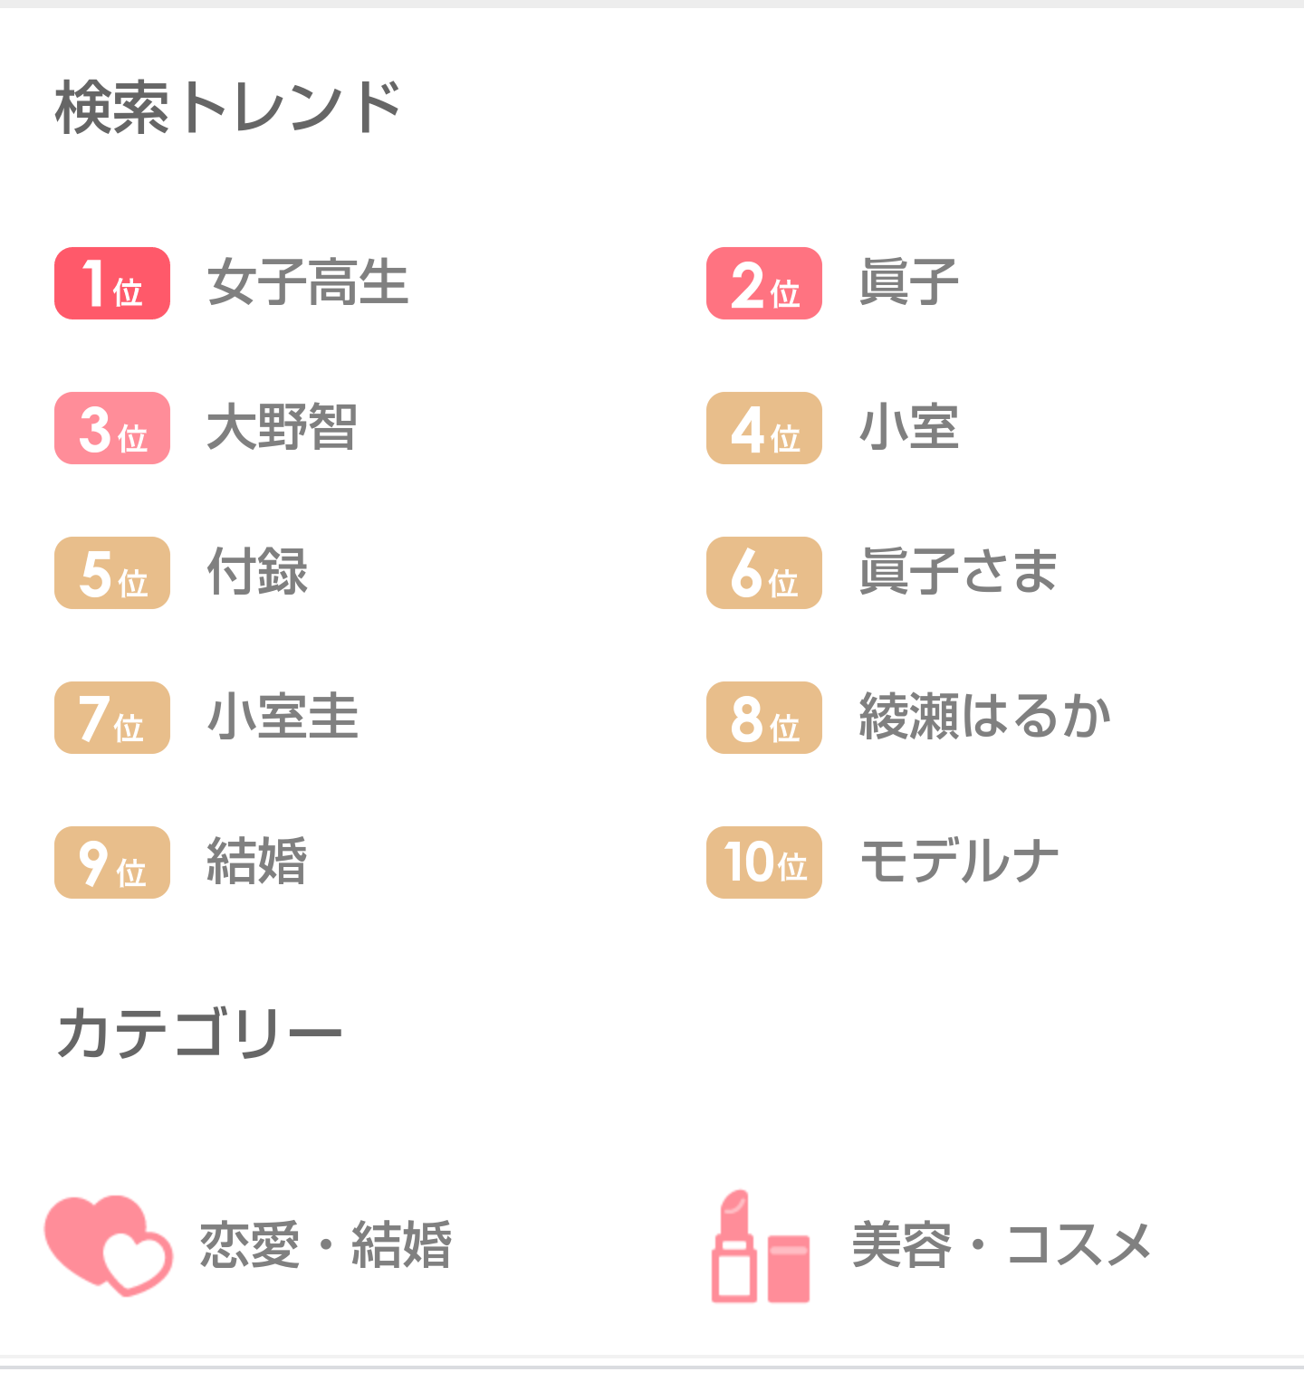Tap the 3位 rank badge
This screenshot has width=1304, height=1391.
tap(112, 428)
